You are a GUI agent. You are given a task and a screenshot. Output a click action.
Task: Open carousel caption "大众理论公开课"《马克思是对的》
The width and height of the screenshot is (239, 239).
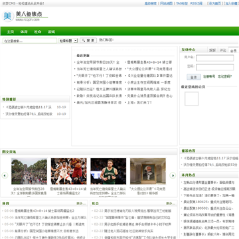tap(148, 191)
